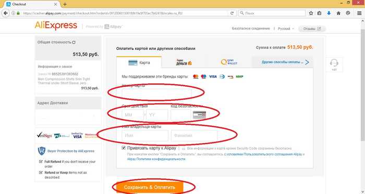Open Buyer Protection by AliExpress link
365x194 pixels.
71,151
